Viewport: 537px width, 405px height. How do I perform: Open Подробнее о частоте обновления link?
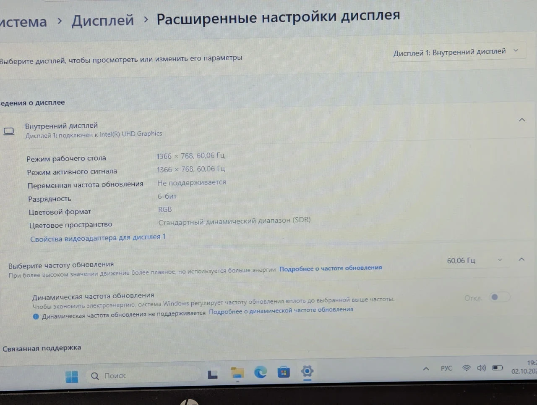(x=331, y=268)
